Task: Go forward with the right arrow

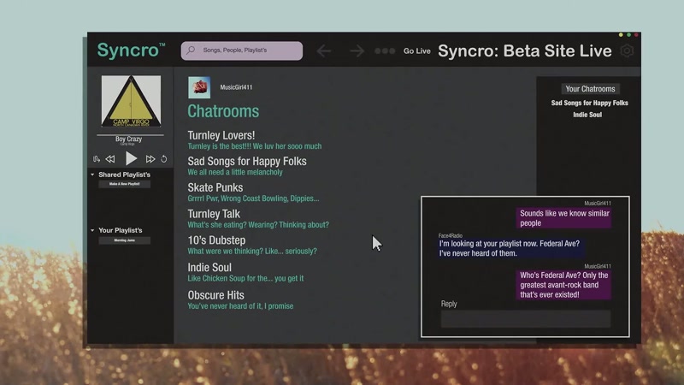Action: coord(357,51)
